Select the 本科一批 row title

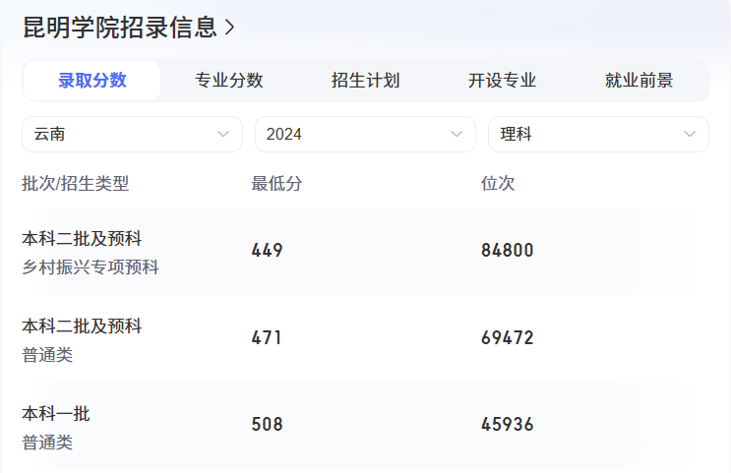pyautogui.click(x=56, y=414)
